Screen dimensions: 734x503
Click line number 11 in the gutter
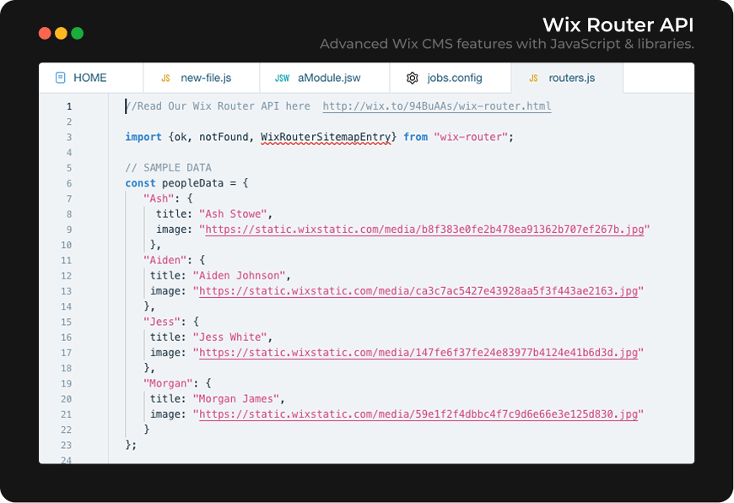coord(67,261)
